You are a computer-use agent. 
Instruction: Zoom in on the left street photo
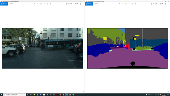35,4
